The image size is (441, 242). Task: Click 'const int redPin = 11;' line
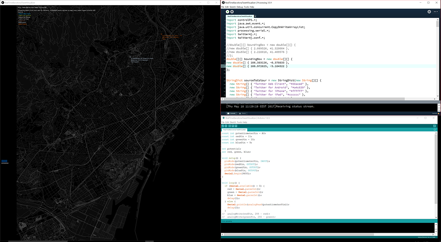tap(237, 136)
